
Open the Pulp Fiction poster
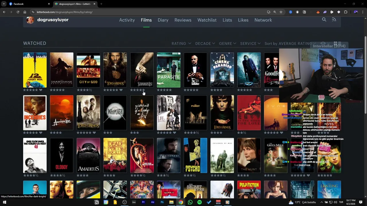(249, 189)
